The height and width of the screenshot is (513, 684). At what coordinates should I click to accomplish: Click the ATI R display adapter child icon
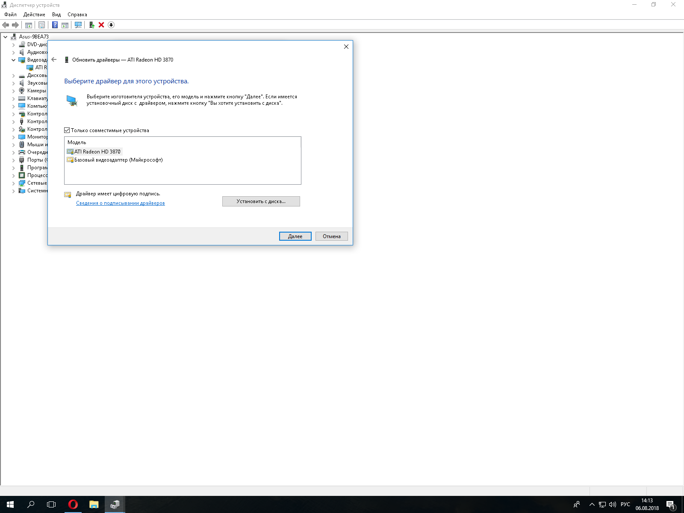[30, 68]
